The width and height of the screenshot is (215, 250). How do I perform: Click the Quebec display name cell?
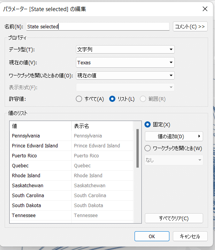102,166
